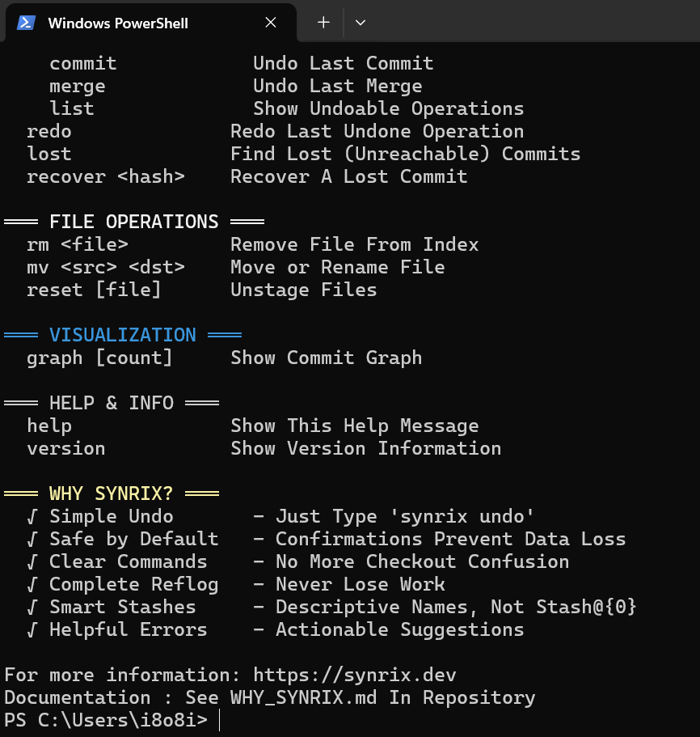Click the VISUALIZATION section header
Viewport: 700px width, 737px height.
click(122, 335)
